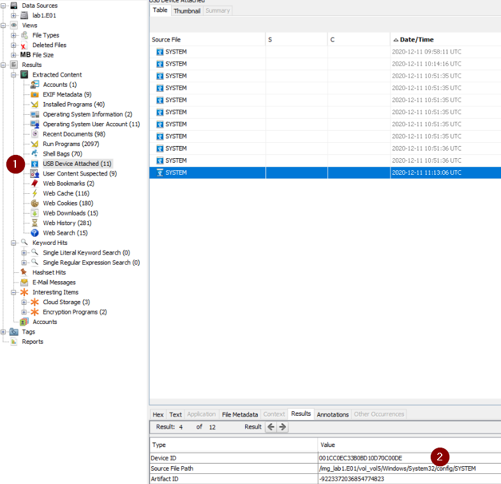Click the E-Mail Messages envelope icon
501x484 pixels.
coord(24,282)
